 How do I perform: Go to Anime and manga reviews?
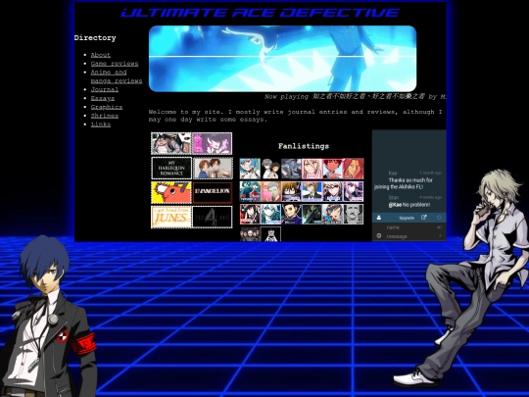point(117,76)
